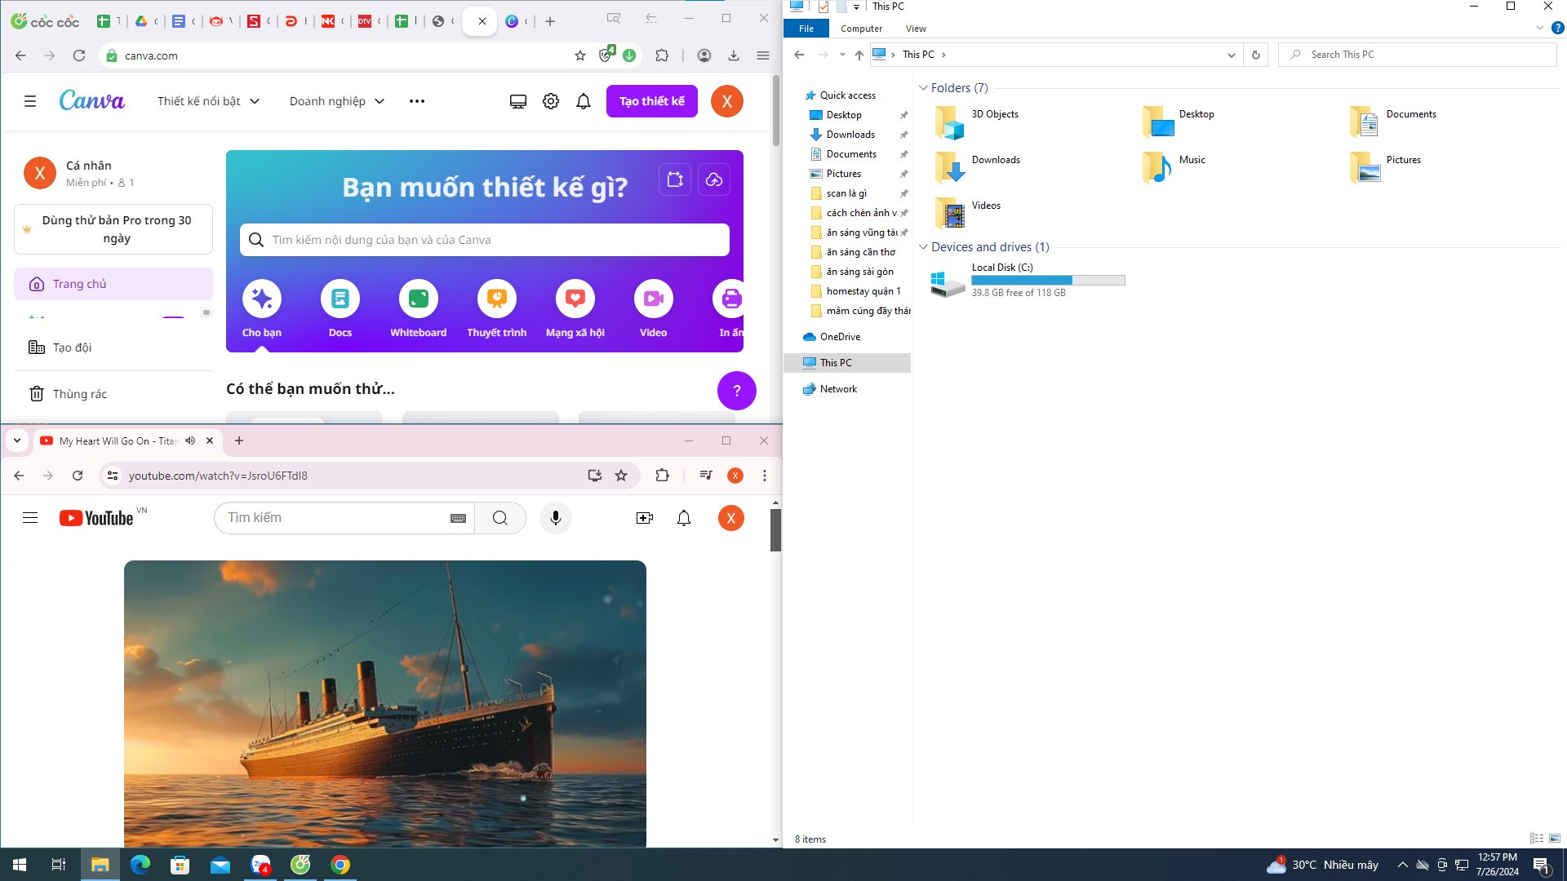Screen dimensions: 1567x881
Task: Click the custom size icon in Canva banner
Action: point(675,179)
